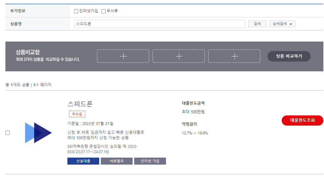
Task: Enable the 인터넷가입 checkbox
Action: 76,11
